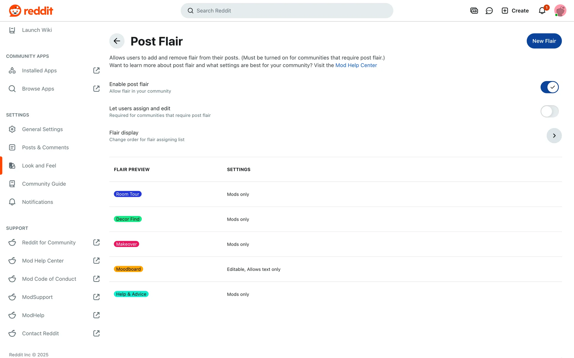Click the external link icon beside Installed Apps
The height and width of the screenshot is (358, 574).
pyautogui.click(x=96, y=70)
